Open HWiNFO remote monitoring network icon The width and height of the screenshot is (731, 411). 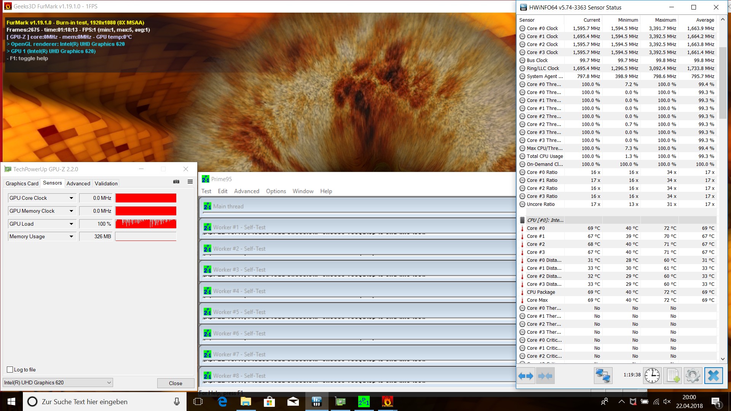(603, 376)
